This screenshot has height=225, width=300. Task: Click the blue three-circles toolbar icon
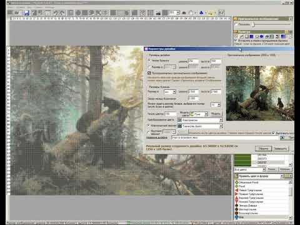pyautogui.click(x=201, y=13)
